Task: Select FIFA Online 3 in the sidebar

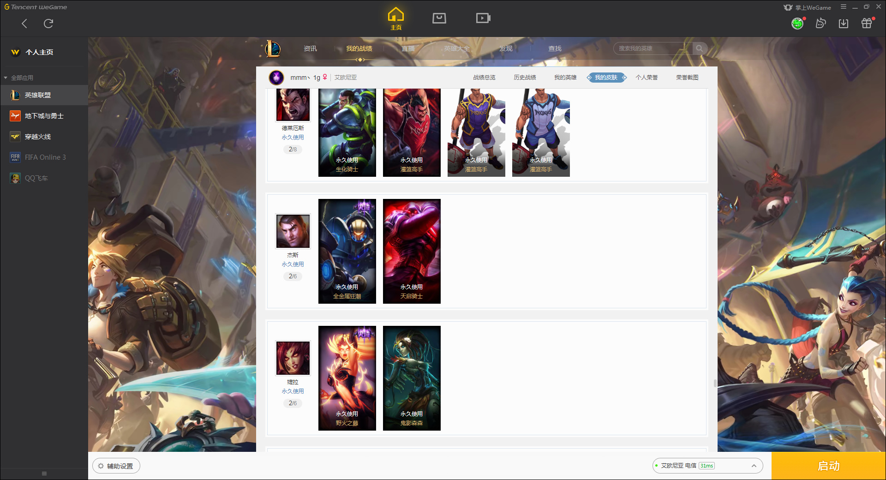Action: pyautogui.click(x=44, y=157)
